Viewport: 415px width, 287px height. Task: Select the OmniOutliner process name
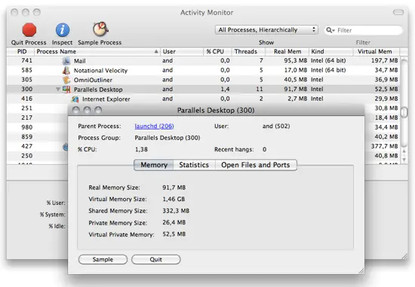[93, 80]
